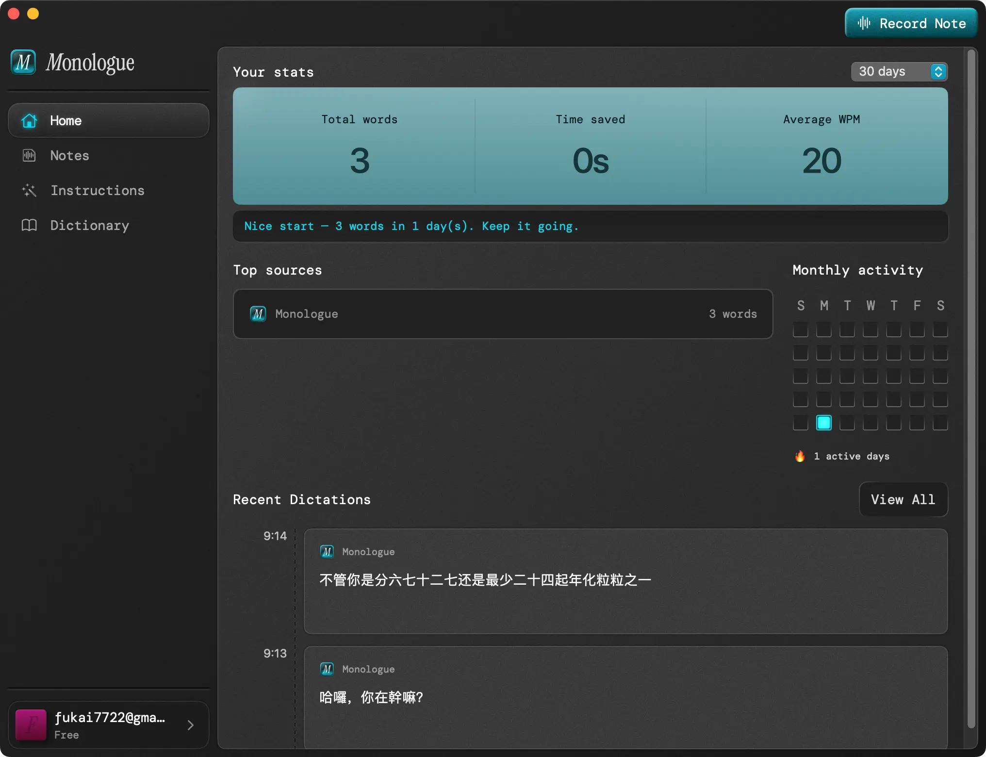Open the Home page
Screen dimensions: 986x757
tap(109, 120)
